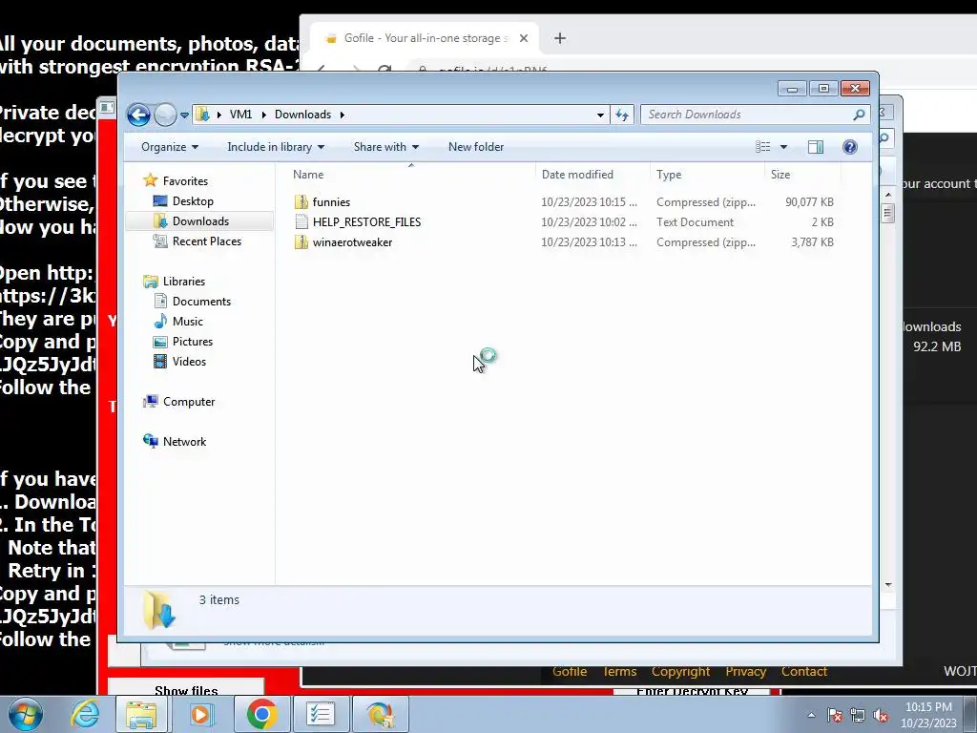Image resolution: width=977 pixels, height=733 pixels.
Task: Open the Windows Start menu
Action: [x=26, y=714]
